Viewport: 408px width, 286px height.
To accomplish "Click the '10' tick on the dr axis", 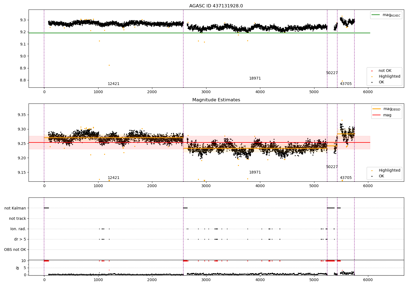I will coord(24,261).
